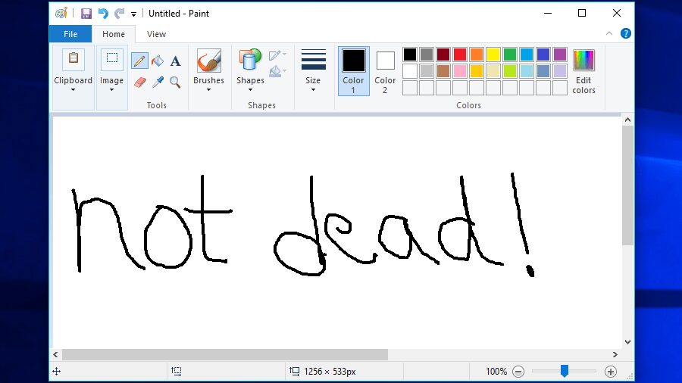Click the Save icon in title bar
682x383 pixels.
(86, 14)
